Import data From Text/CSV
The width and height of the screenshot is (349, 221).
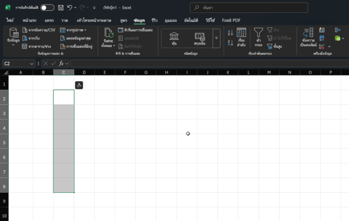39,30
